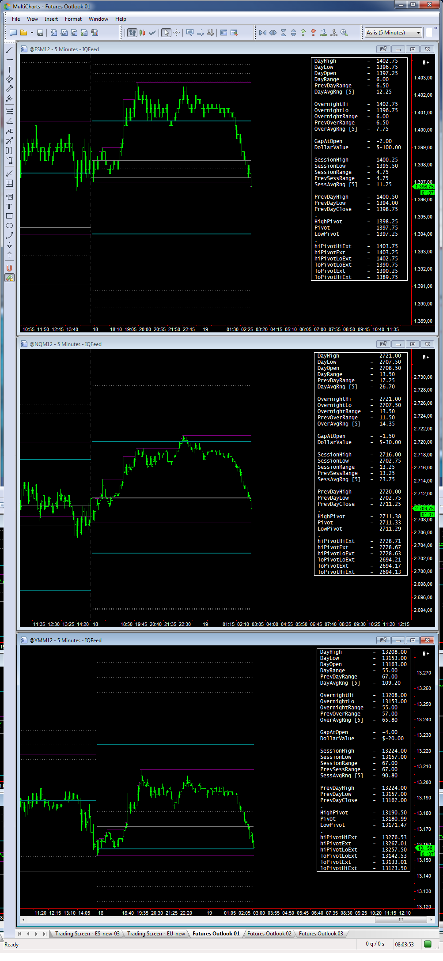Select the Equidistant Channel tool
Image resolution: width=443 pixels, height=961 pixels.
(x=9, y=79)
